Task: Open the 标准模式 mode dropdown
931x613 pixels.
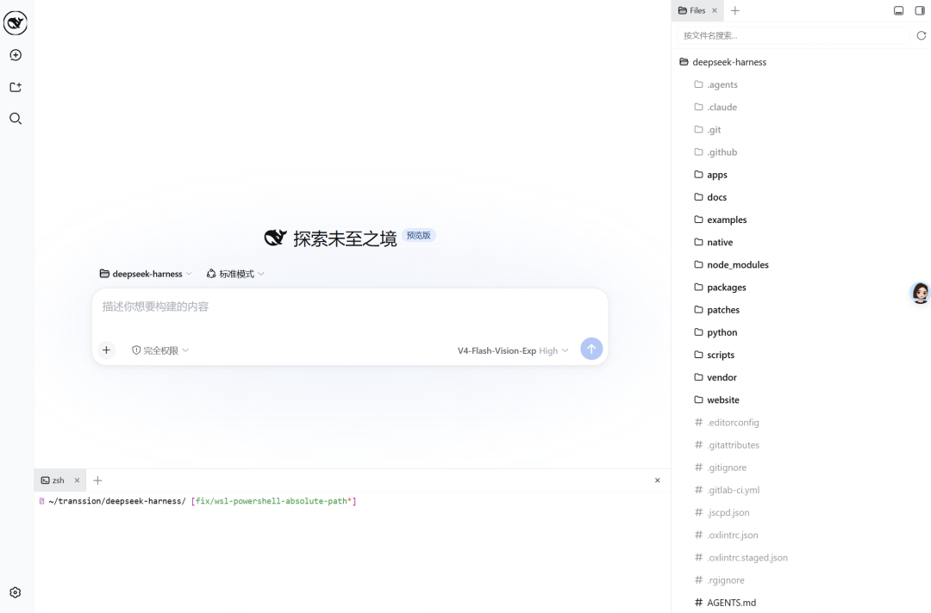Action: click(x=235, y=274)
